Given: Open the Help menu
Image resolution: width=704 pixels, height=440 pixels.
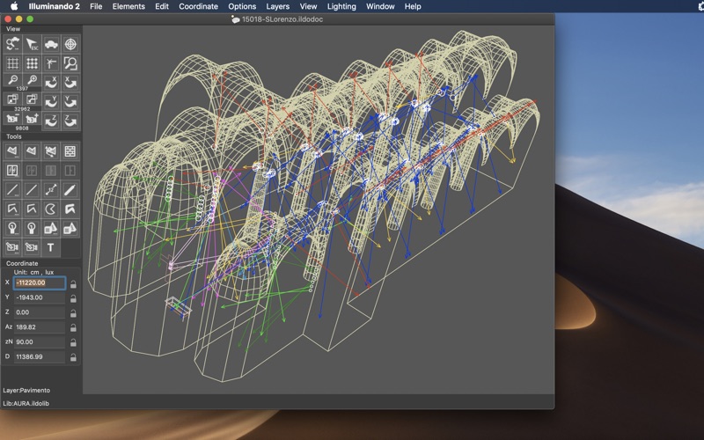Looking at the screenshot, I should [413, 6].
